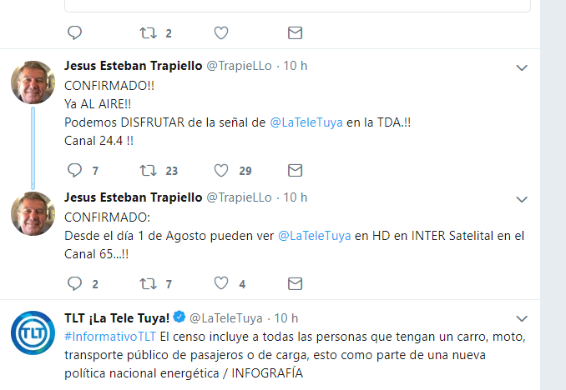566x390 pixels.
Task: Retweet the 'Ya AL AIRE' tweet
Action: pyautogui.click(x=147, y=170)
